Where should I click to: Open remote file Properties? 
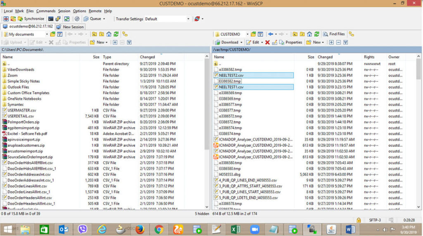point(290,43)
